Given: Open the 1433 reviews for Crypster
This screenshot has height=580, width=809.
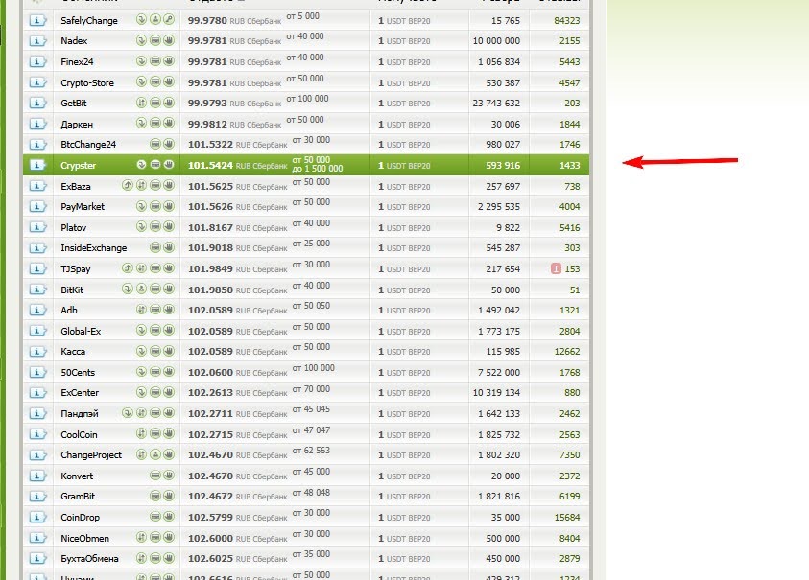Looking at the screenshot, I should 570,166.
